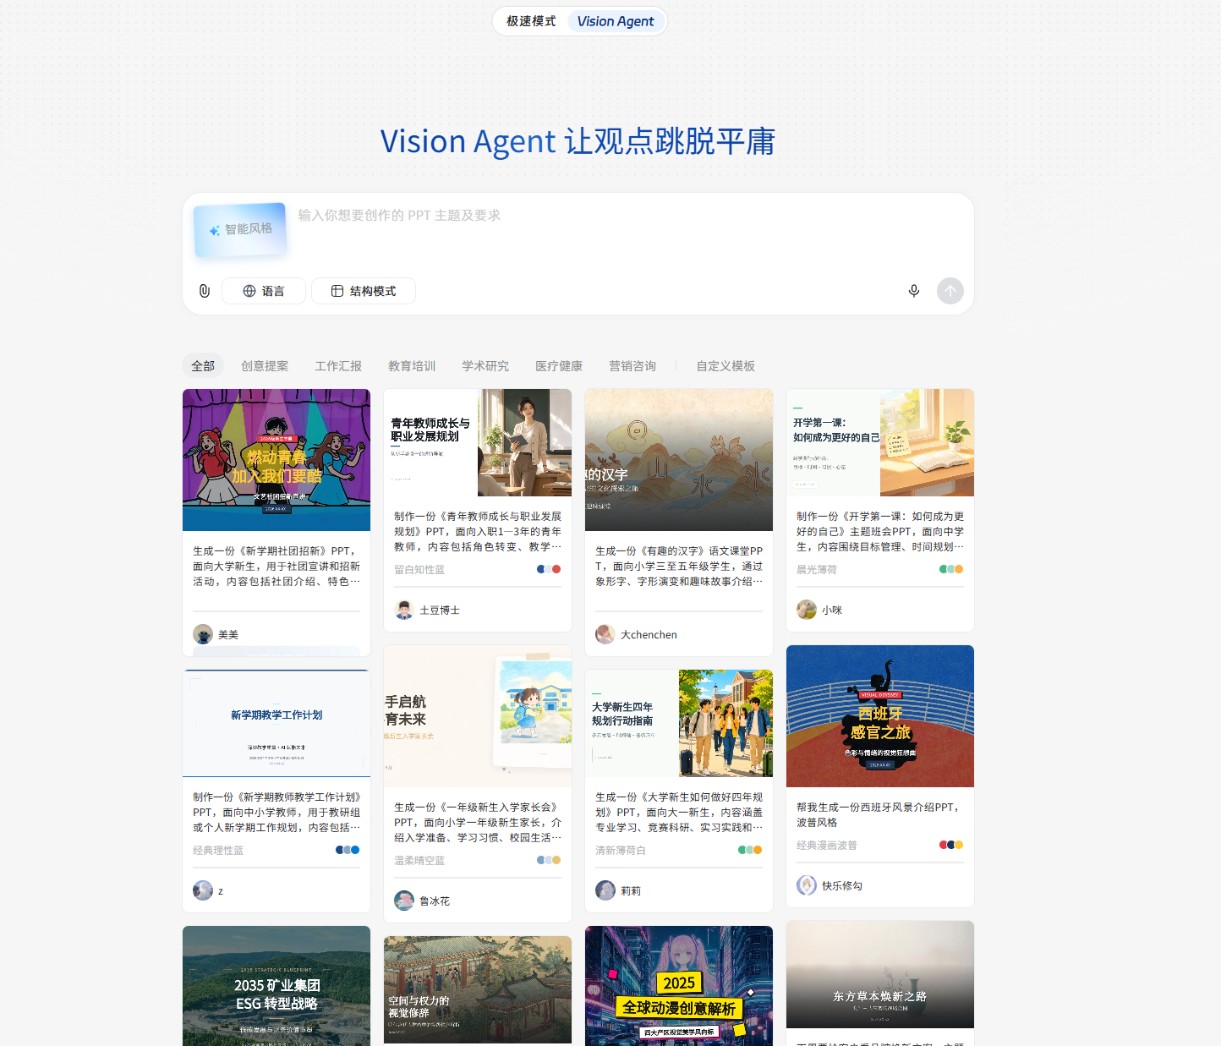The image size is (1221, 1046).
Task: Click the z user avatar
Action: (x=203, y=890)
